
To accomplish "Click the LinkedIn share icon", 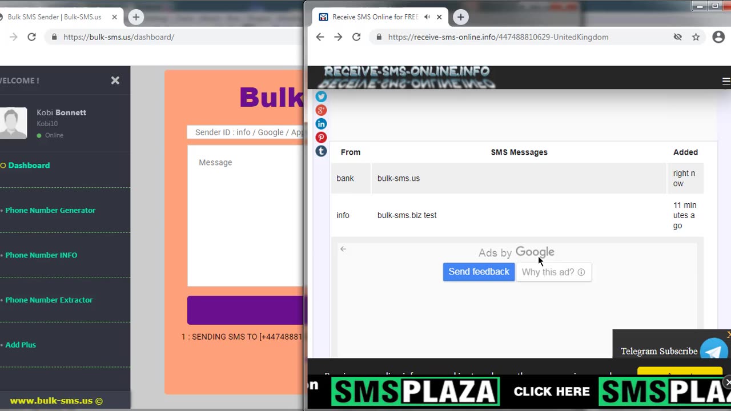I will [321, 124].
